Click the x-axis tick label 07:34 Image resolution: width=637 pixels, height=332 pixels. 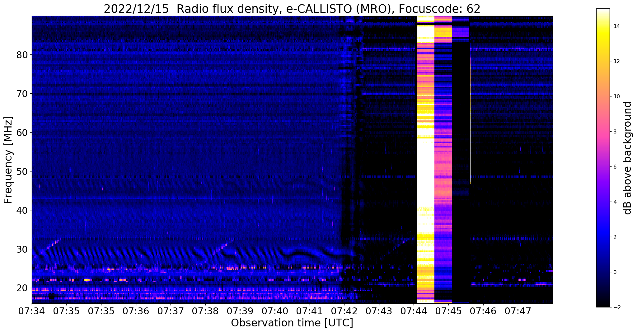[x=32, y=311]
